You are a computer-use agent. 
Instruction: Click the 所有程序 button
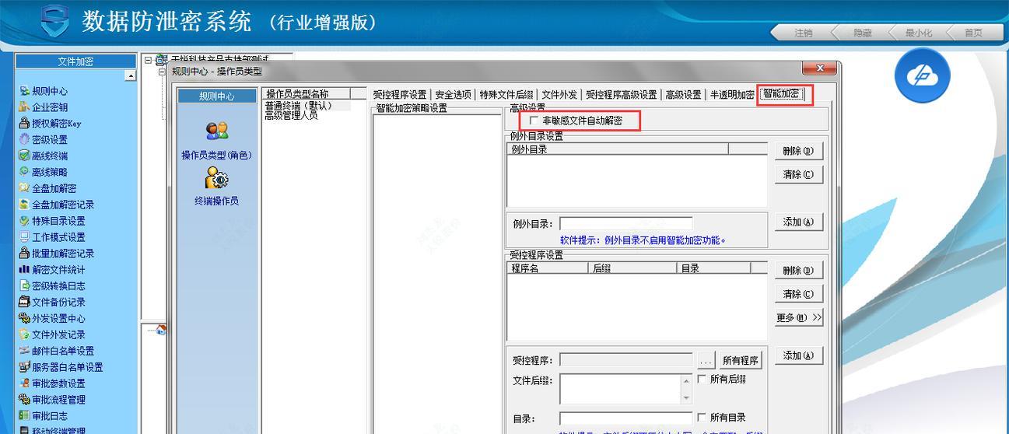click(x=740, y=361)
